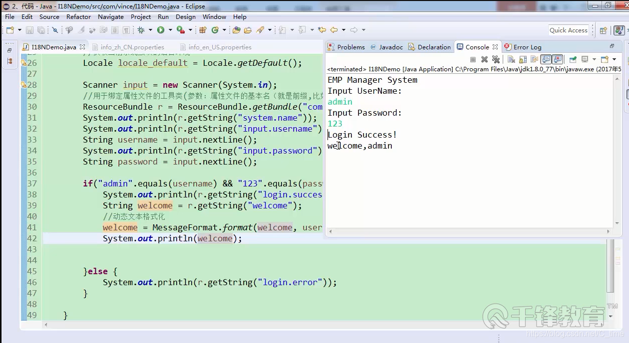Screen dimensions: 629x343
Task: Switch to the Declaration tab
Action: [429, 47]
